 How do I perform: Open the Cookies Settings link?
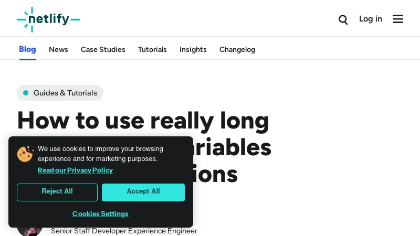click(100, 214)
